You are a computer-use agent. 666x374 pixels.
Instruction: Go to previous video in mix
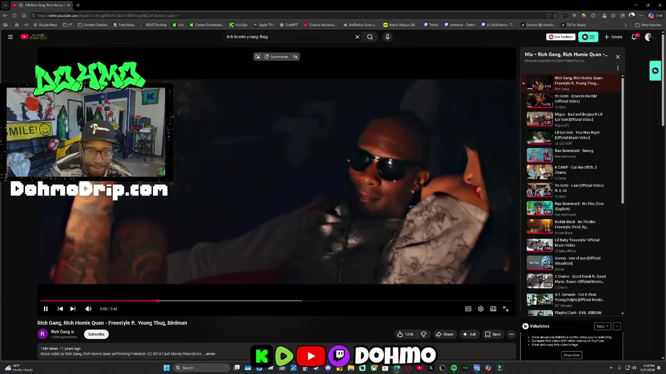(x=60, y=309)
